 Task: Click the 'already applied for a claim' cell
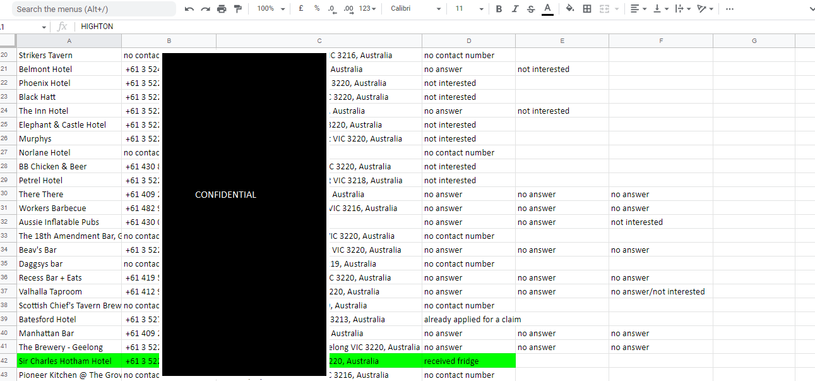pyautogui.click(x=472, y=319)
